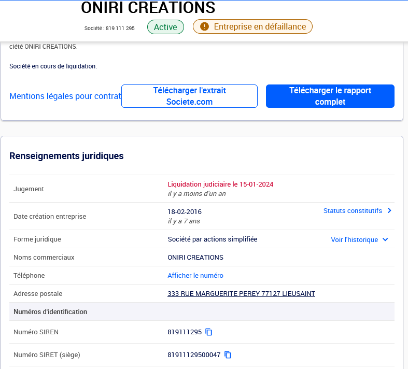
Task: Click the Numéro SIRET (siège) label
Action: pyautogui.click(x=47, y=354)
